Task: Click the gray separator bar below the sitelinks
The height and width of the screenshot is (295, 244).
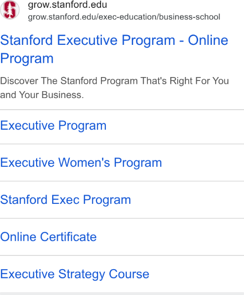Action: (122, 294)
